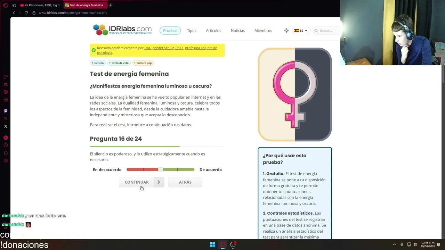Click the CONTINUAR button

141,182
